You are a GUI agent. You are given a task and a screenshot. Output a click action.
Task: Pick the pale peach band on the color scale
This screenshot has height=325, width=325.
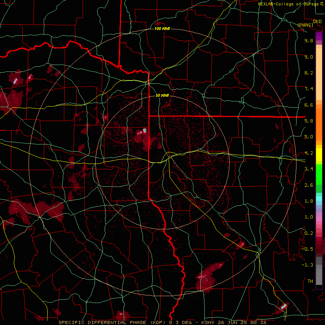point(319,75)
